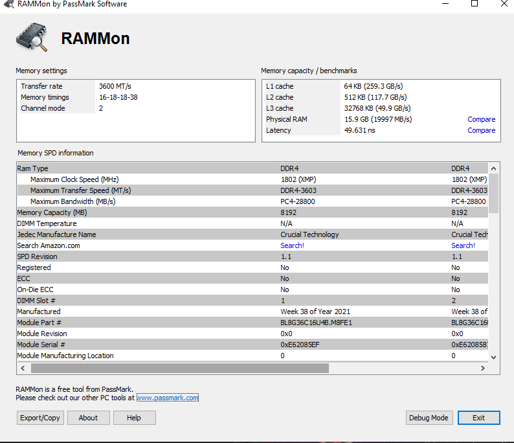Image resolution: width=514 pixels, height=443 pixels.
Task: Click the horizontal scrollbar thumb of the SPD list
Action: click(179, 369)
